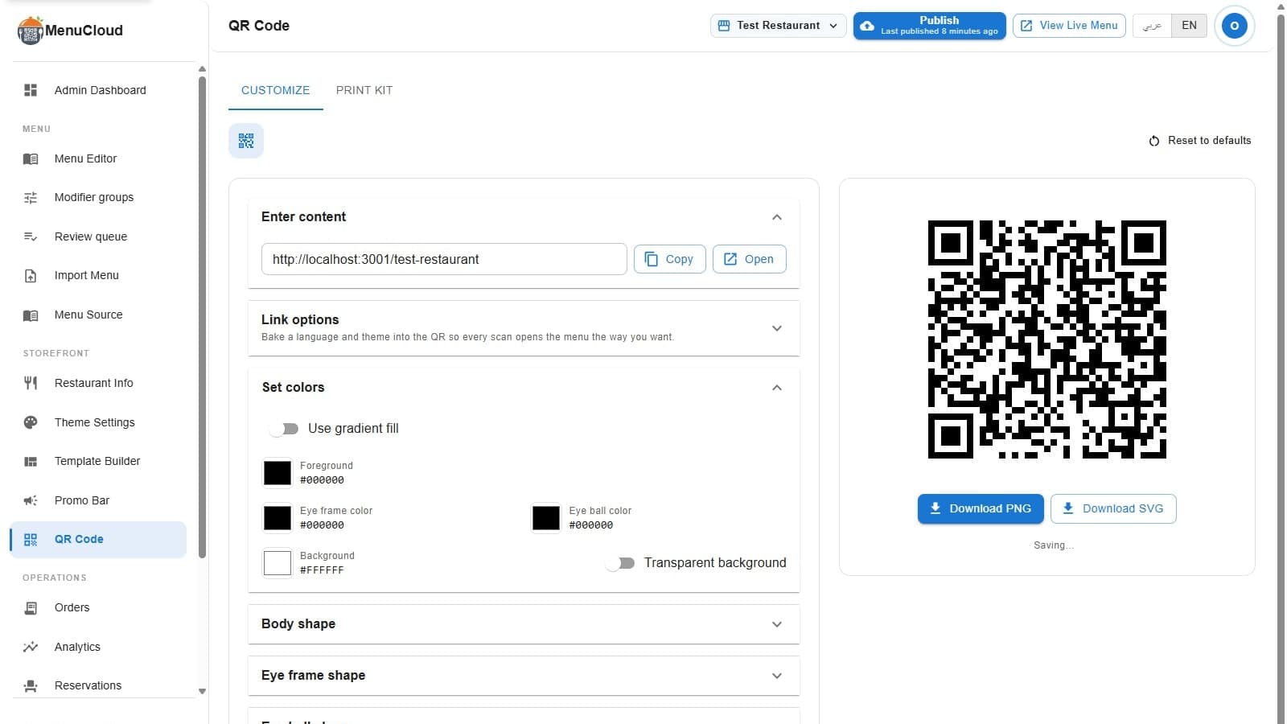The width and height of the screenshot is (1287, 724).
Task: Click the sidebar scroll up arrow
Action: pyautogui.click(x=202, y=69)
